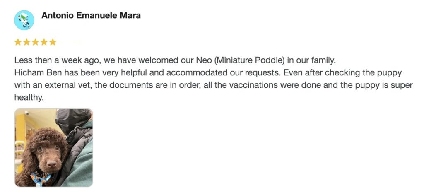This screenshot has width=424, height=195.
Task: Open the poodle puppy photo thumbnail
Action: coord(53,147)
